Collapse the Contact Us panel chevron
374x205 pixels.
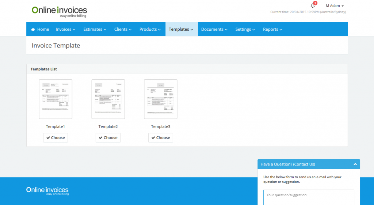point(355,164)
